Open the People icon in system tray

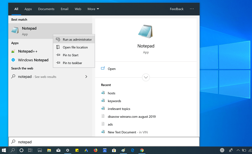(231, 150)
